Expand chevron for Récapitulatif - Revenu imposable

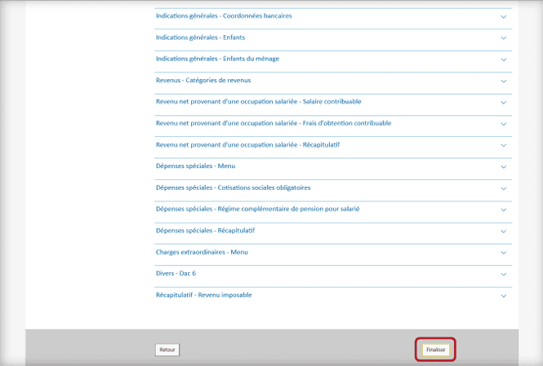point(504,296)
